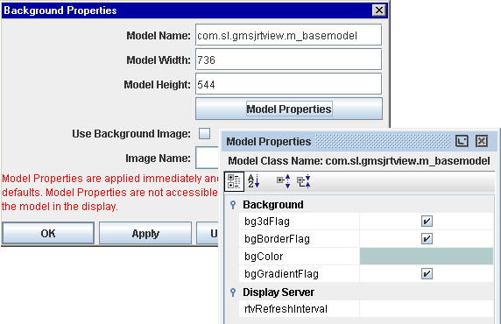Select the categorized view icon
Screen dimensions: 501x324
[234, 181]
